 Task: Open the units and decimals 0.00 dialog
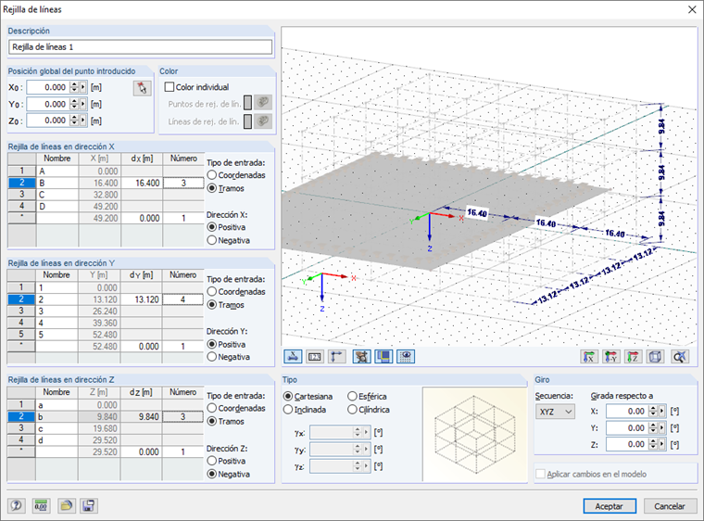(x=41, y=506)
